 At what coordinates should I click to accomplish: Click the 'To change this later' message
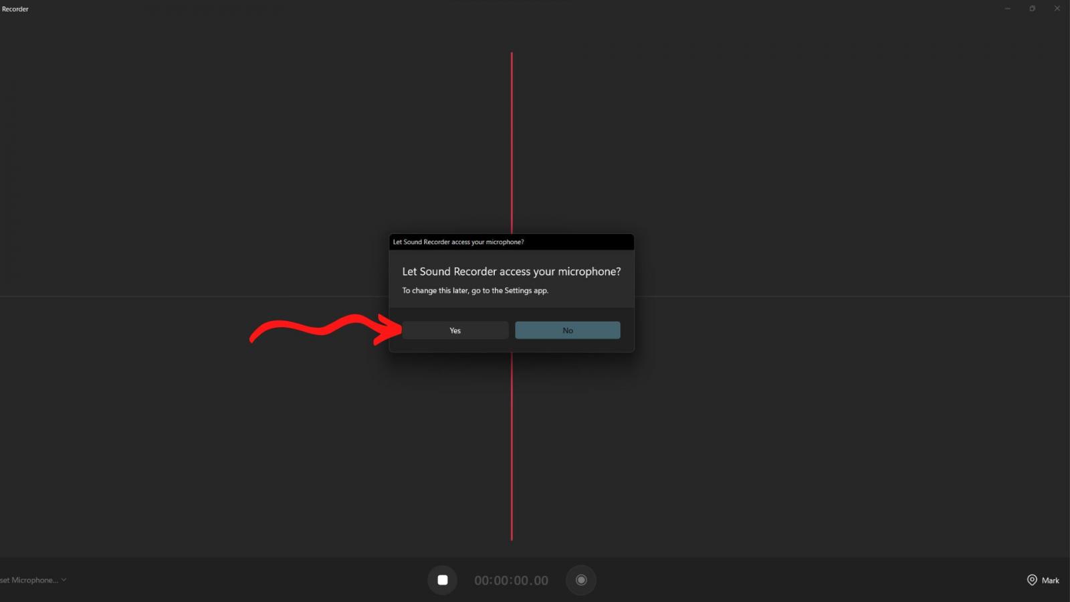475,290
